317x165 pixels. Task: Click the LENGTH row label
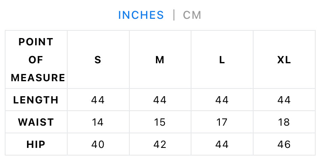pyautogui.click(x=36, y=100)
